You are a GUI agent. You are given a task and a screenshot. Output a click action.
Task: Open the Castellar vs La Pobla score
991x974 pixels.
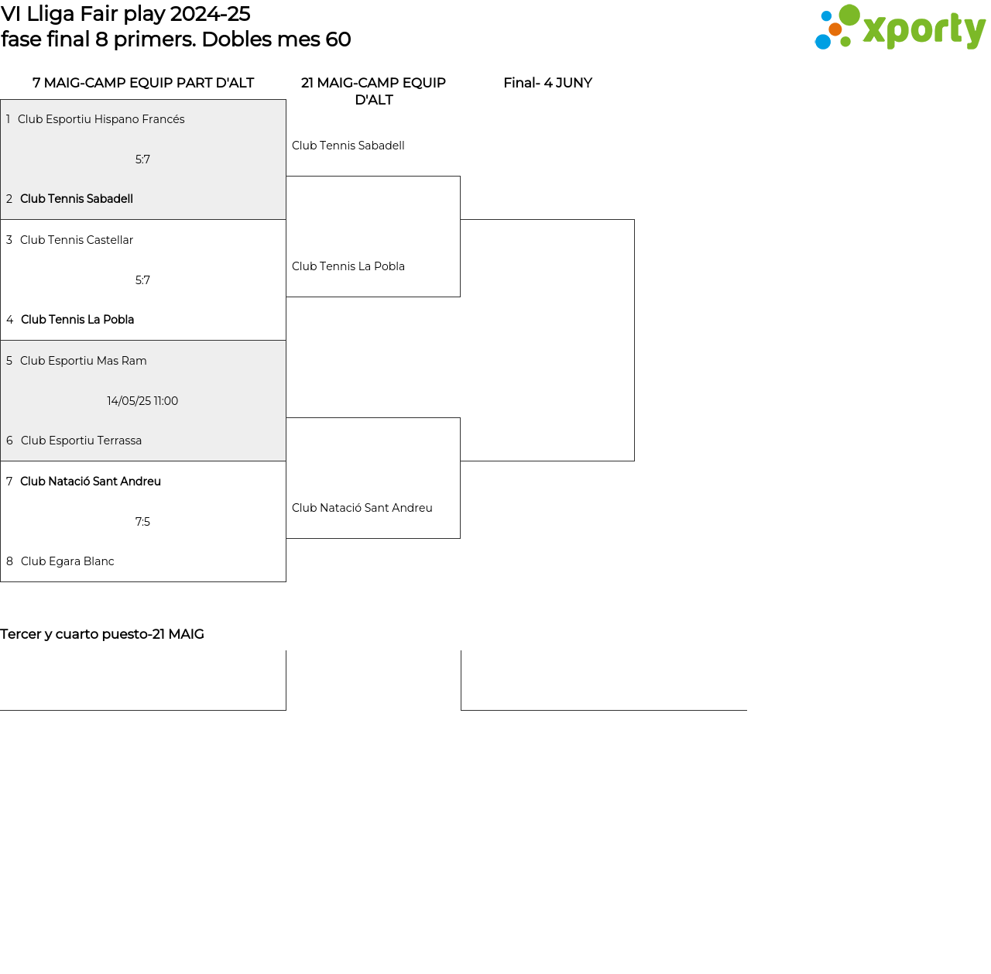[142, 280]
